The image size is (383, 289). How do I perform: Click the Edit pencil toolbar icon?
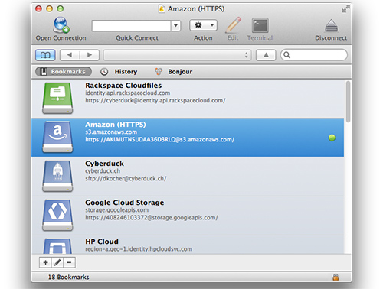233,25
